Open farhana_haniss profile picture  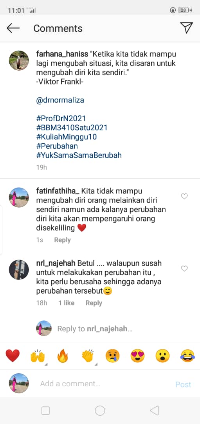19,60
